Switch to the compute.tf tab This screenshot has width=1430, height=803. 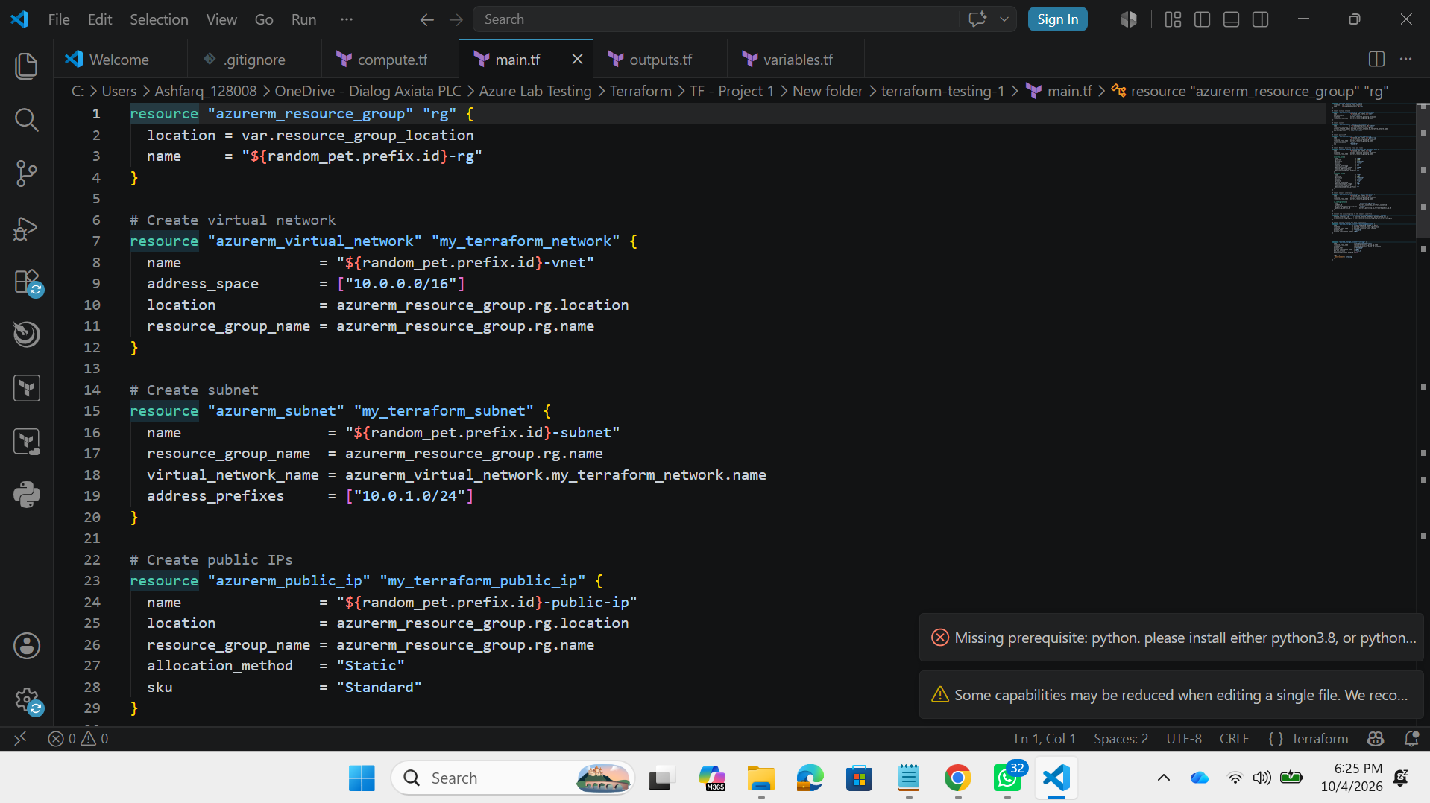pyautogui.click(x=391, y=60)
